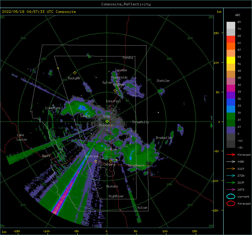Click the Airdrie city label
Screen dimensions: 252x235
[110, 149]
